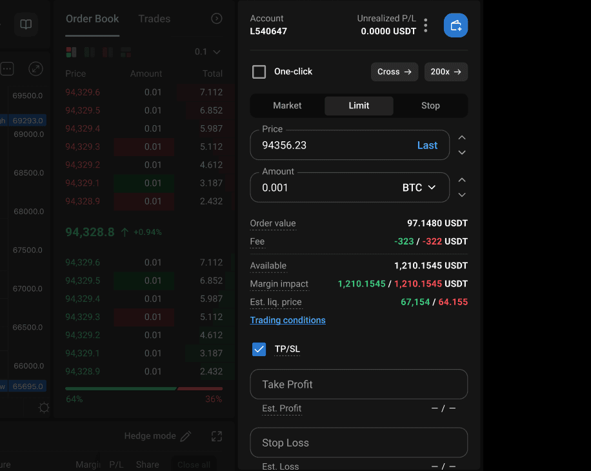Viewport: 591px width, 471px height.
Task: Select the Stop order tab
Action: tap(430, 106)
